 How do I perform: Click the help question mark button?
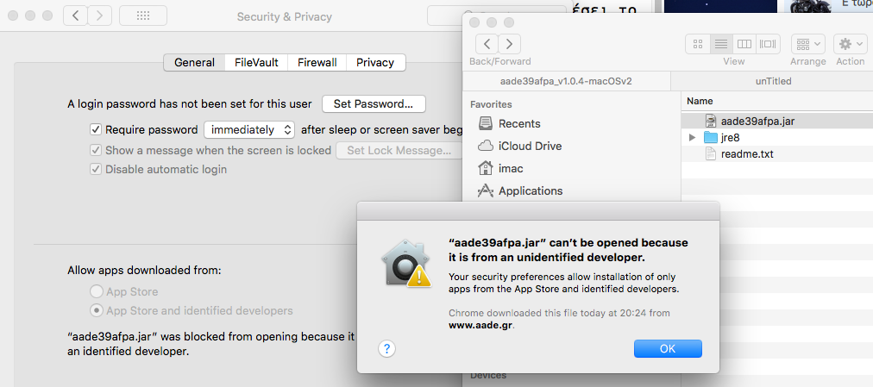(x=387, y=348)
